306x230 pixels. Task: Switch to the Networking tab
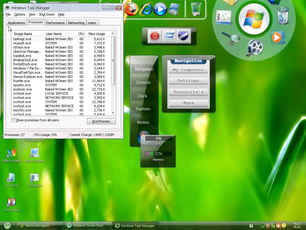pos(76,23)
